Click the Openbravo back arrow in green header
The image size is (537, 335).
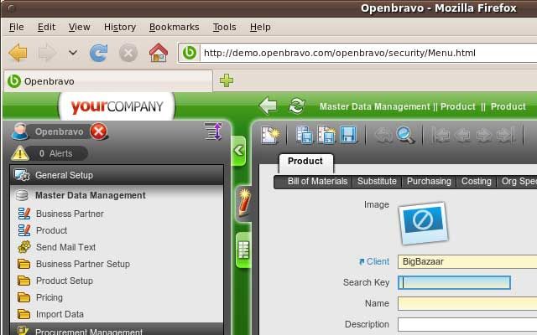268,106
